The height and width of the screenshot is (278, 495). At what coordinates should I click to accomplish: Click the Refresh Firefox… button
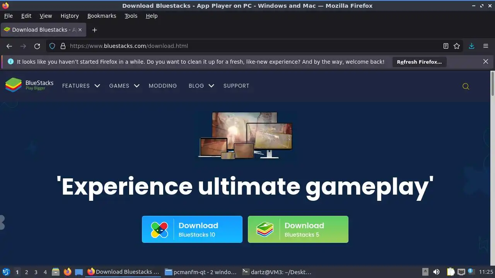click(419, 62)
